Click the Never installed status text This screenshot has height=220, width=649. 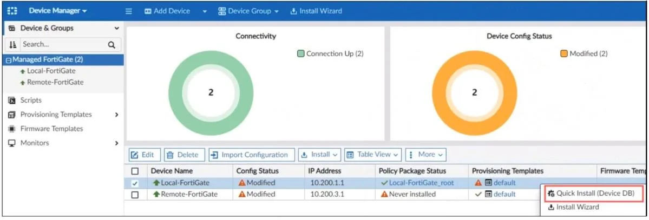click(x=412, y=195)
